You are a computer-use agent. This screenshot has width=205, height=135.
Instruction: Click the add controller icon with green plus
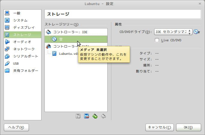pos(95,116)
